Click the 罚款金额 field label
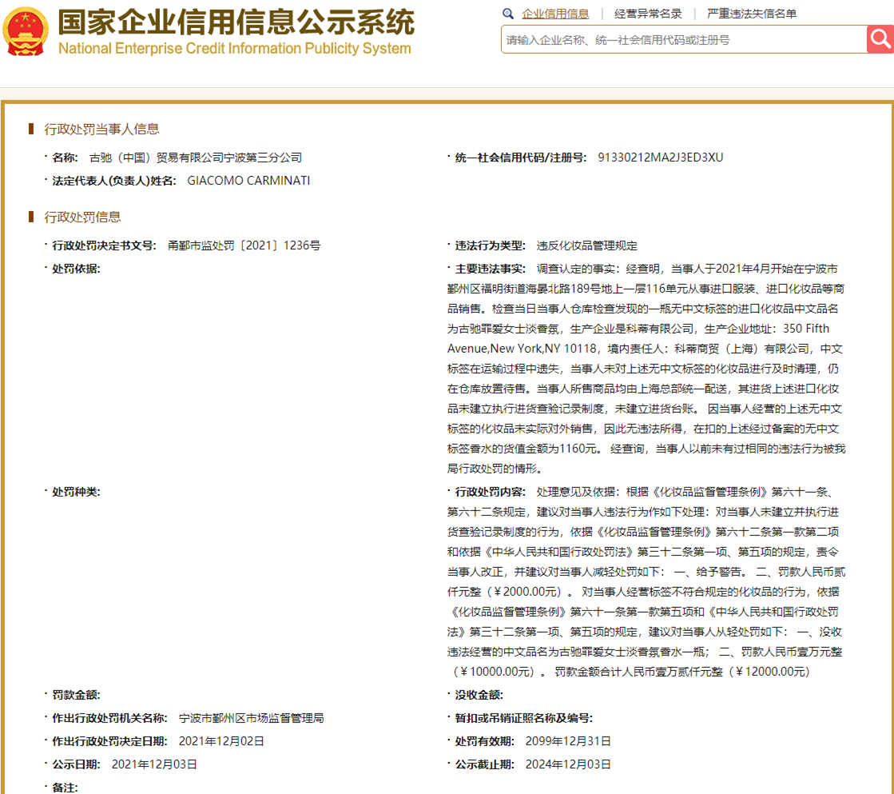This screenshot has height=794, width=894. pyautogui.click(x=76, y=695)
